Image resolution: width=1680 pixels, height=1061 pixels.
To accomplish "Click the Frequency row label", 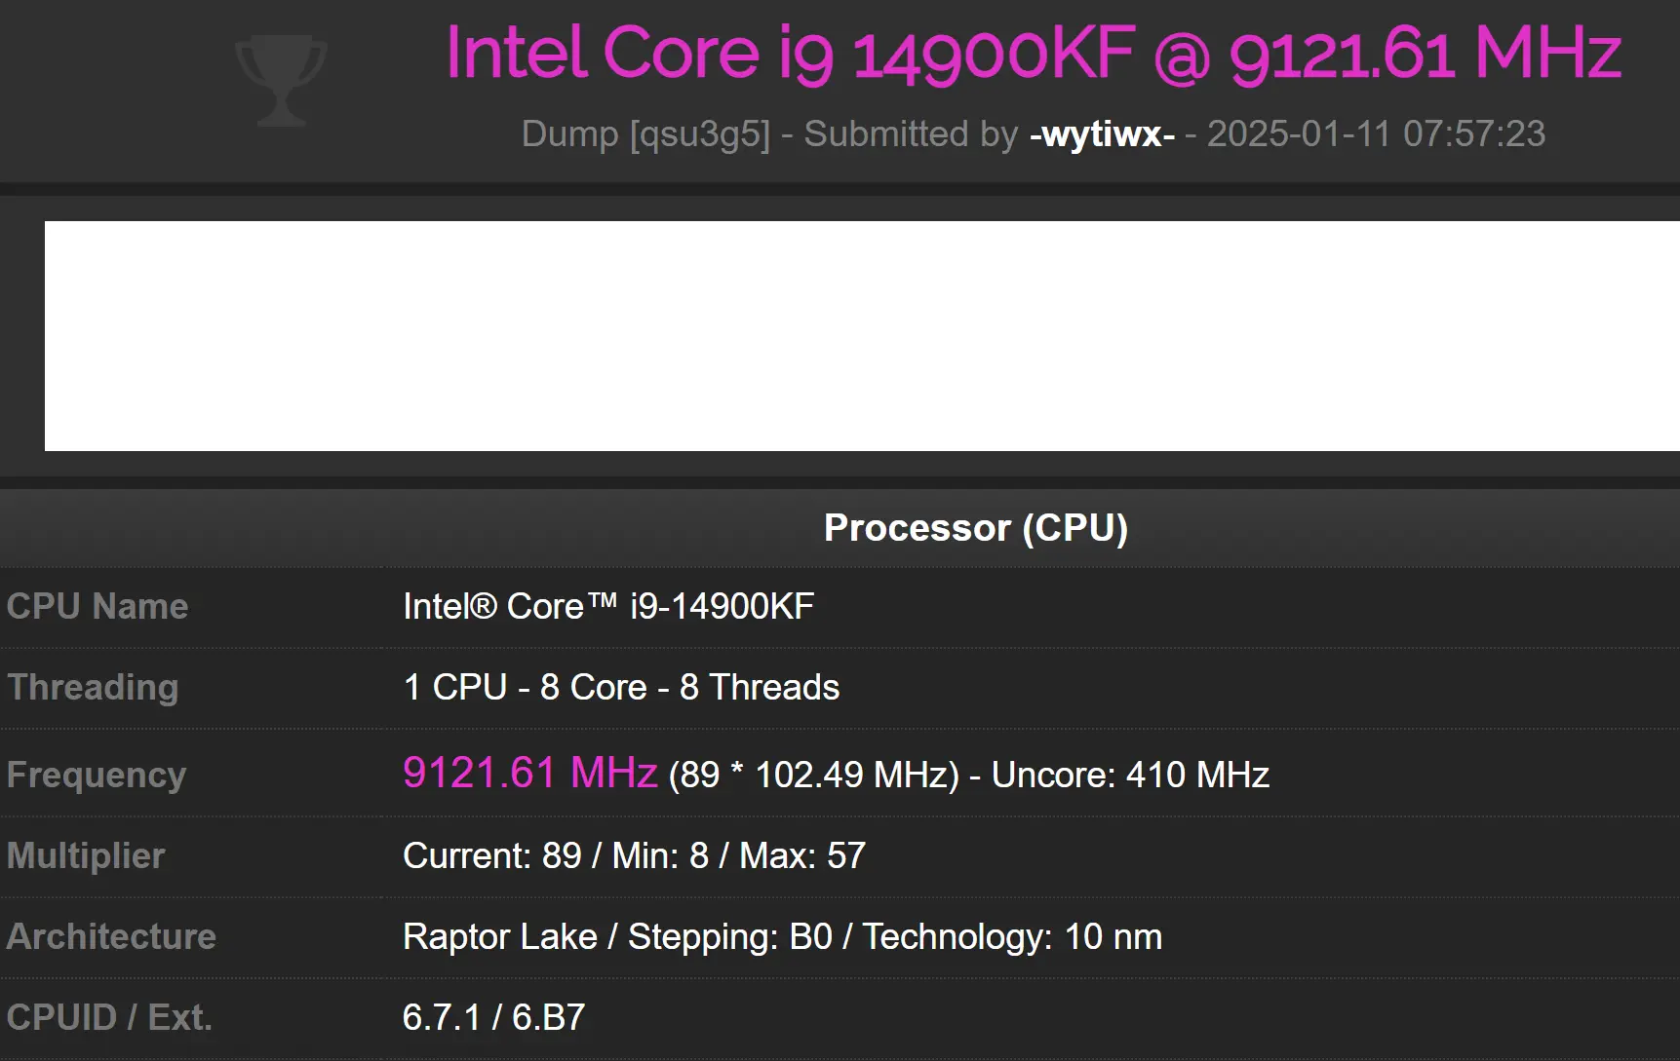I will (97, 775).
